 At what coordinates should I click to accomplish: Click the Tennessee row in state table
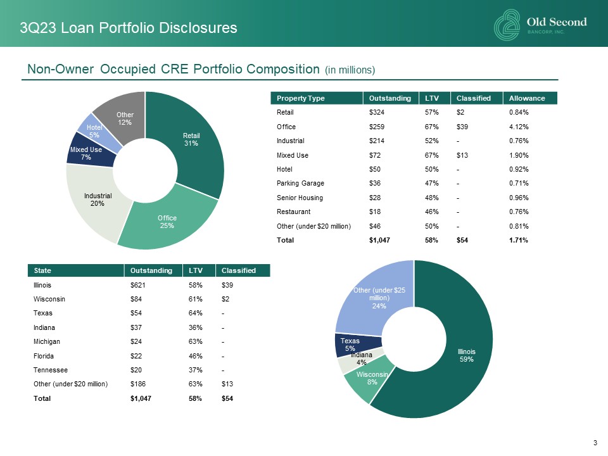[51, 370]
